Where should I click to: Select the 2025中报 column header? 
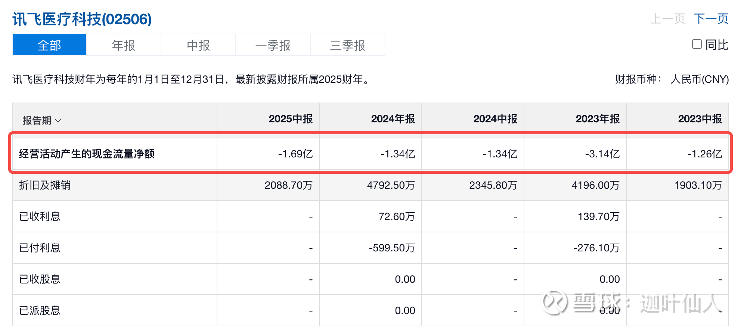click(291, 119)
